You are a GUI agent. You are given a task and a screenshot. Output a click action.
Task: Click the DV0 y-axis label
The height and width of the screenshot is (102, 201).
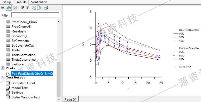click(83, 45)
